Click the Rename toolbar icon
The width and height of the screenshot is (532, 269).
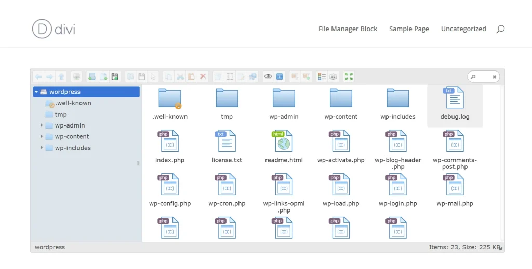pyautogui.click(x=230, y=77)
